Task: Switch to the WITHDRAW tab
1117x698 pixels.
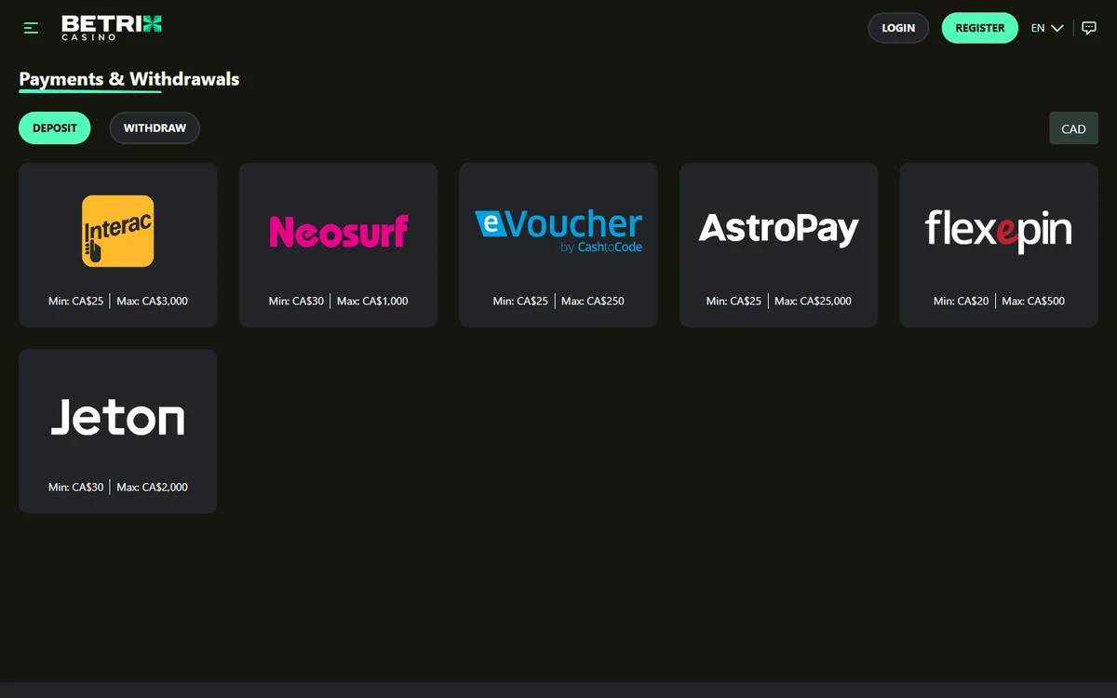Action: tap(155, 128)
